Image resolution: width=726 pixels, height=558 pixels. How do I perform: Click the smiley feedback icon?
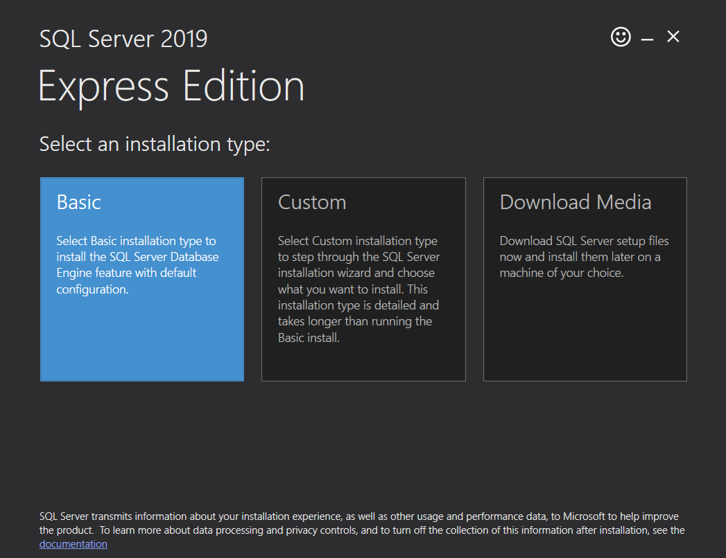pyautogui.click(x=621, y=37)
